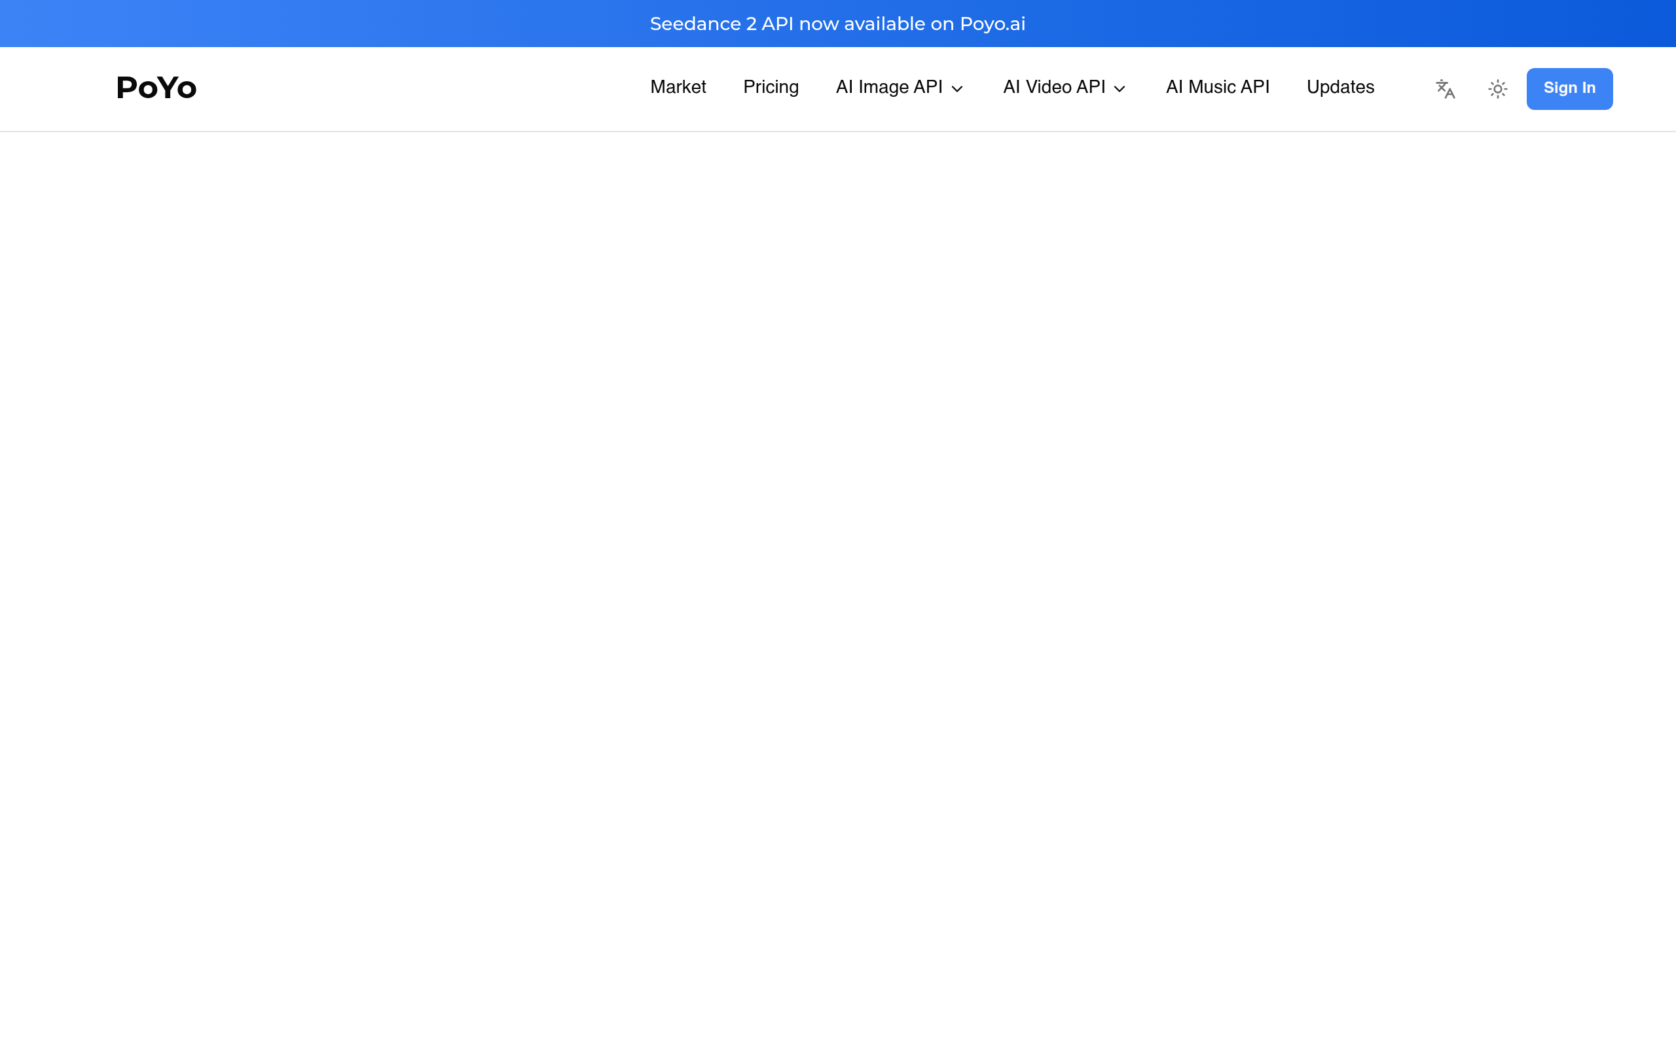Screen dimensions: 1676x1047
Task: Expand the AI Video API dropdown
Action: [x=1065, y=87]
